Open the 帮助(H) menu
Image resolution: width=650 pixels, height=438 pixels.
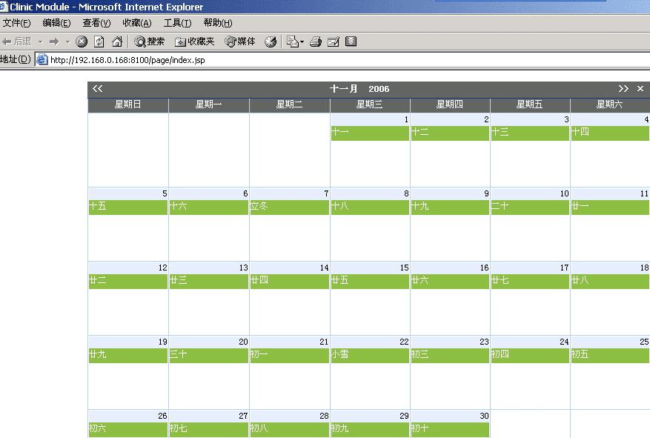(x=218, y=23)
